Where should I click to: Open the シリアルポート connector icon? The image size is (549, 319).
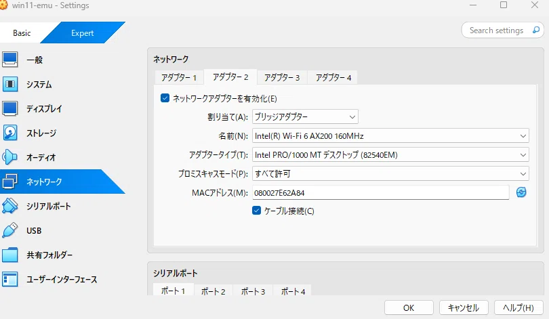click(9, 206)
